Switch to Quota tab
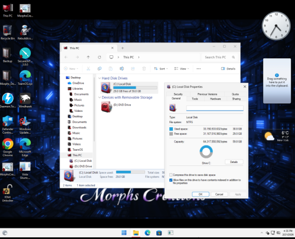Screen dimensions: 295x239 (x=235, y=94)
